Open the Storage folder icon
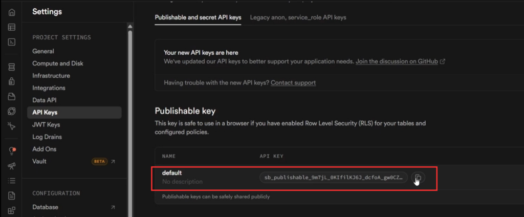The width and height of the screenshot is (524, 217). point(12,96)
